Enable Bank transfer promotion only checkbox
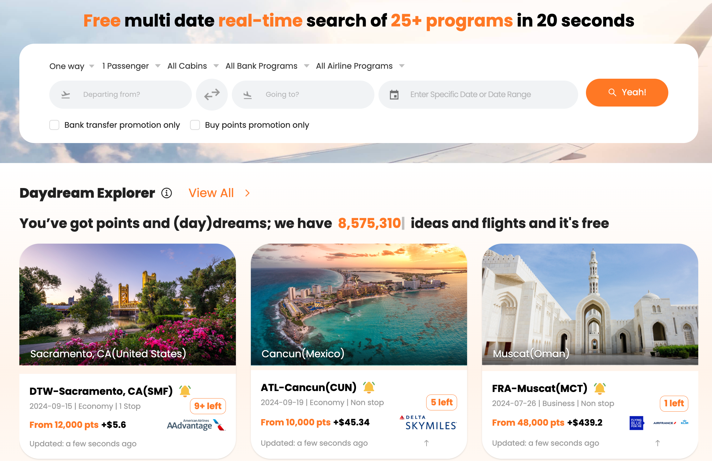712x461 pixels. tap(54, 125)
